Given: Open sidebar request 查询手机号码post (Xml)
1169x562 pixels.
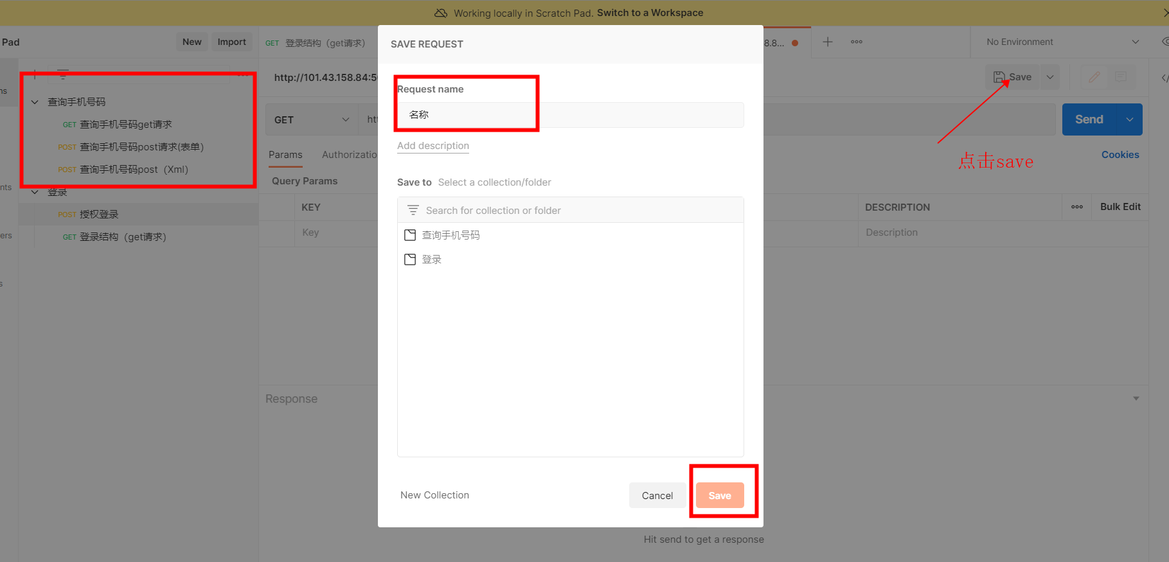Looking at the screenshot, I should [134, 170].
